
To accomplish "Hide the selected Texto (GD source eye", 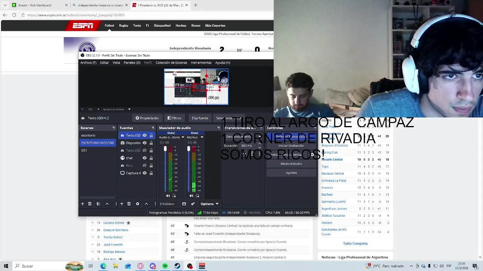I will coord(145,135).
